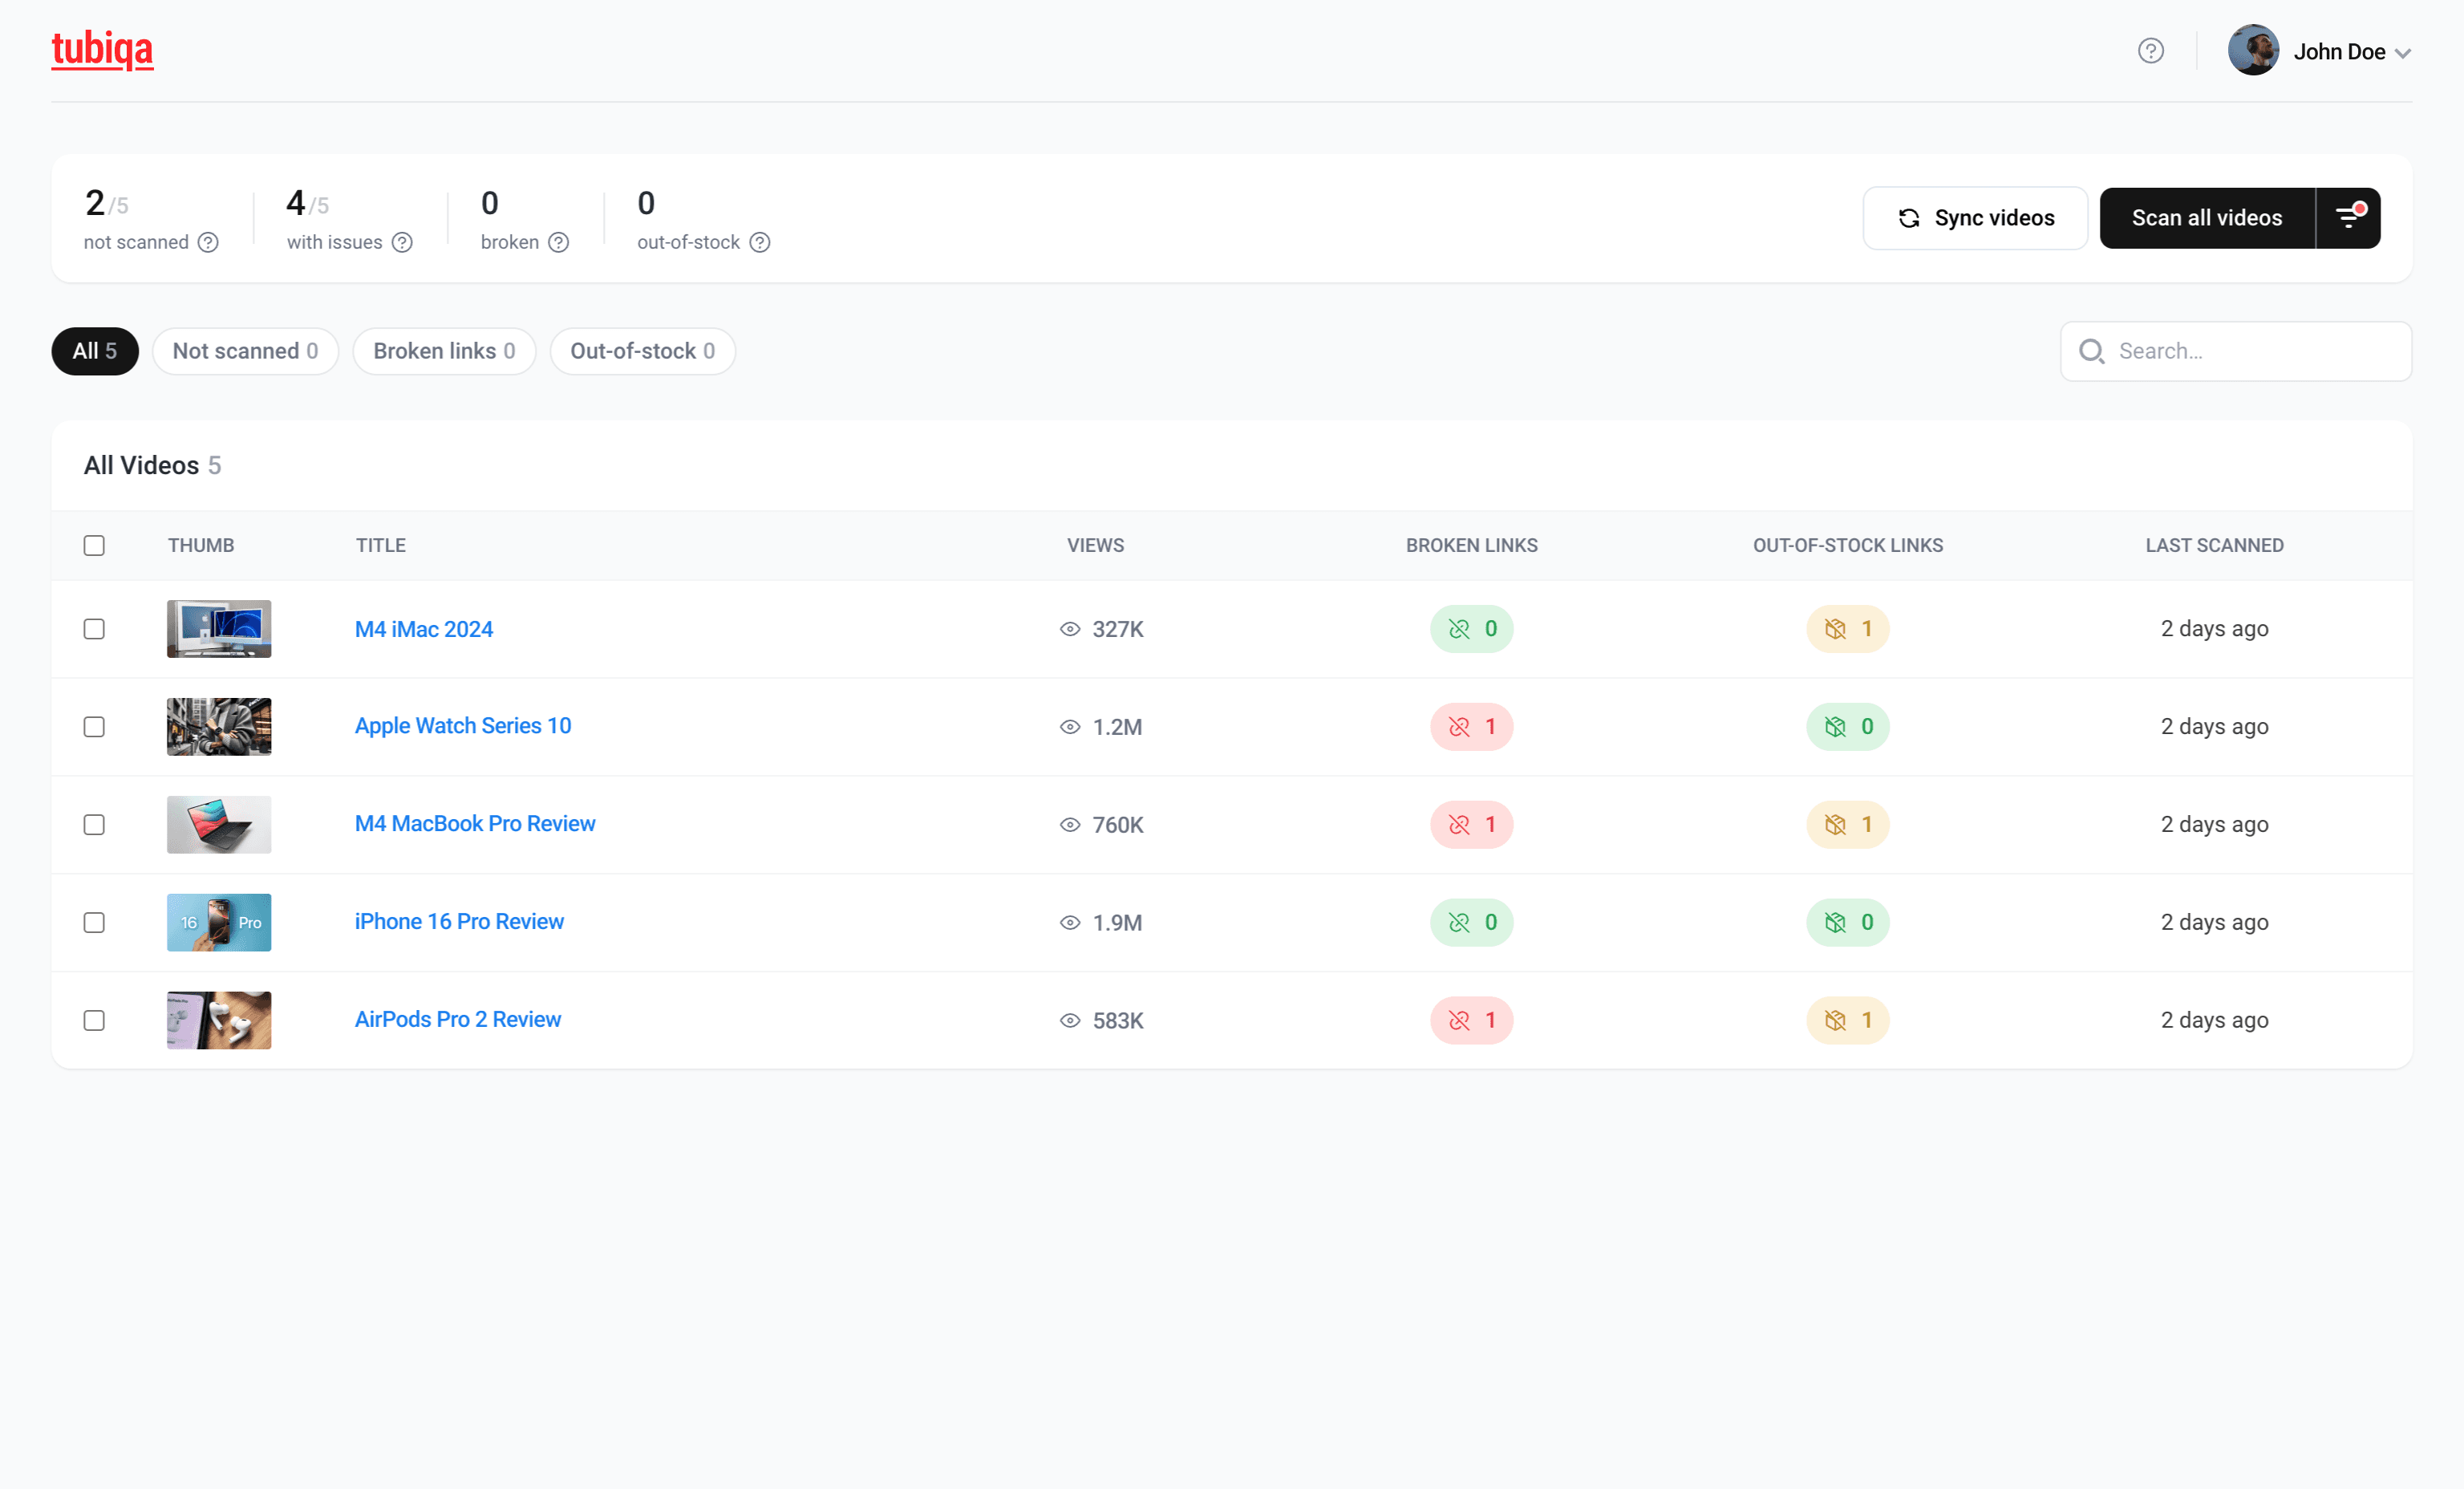Open scan filter options beside Scan all videos
Screen dimensions: 2464x1489
click(x=2348, y=217)
